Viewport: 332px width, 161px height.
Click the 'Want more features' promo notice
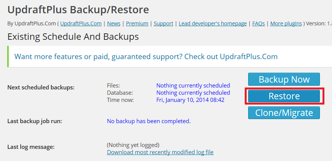click(x=146, y=57)
